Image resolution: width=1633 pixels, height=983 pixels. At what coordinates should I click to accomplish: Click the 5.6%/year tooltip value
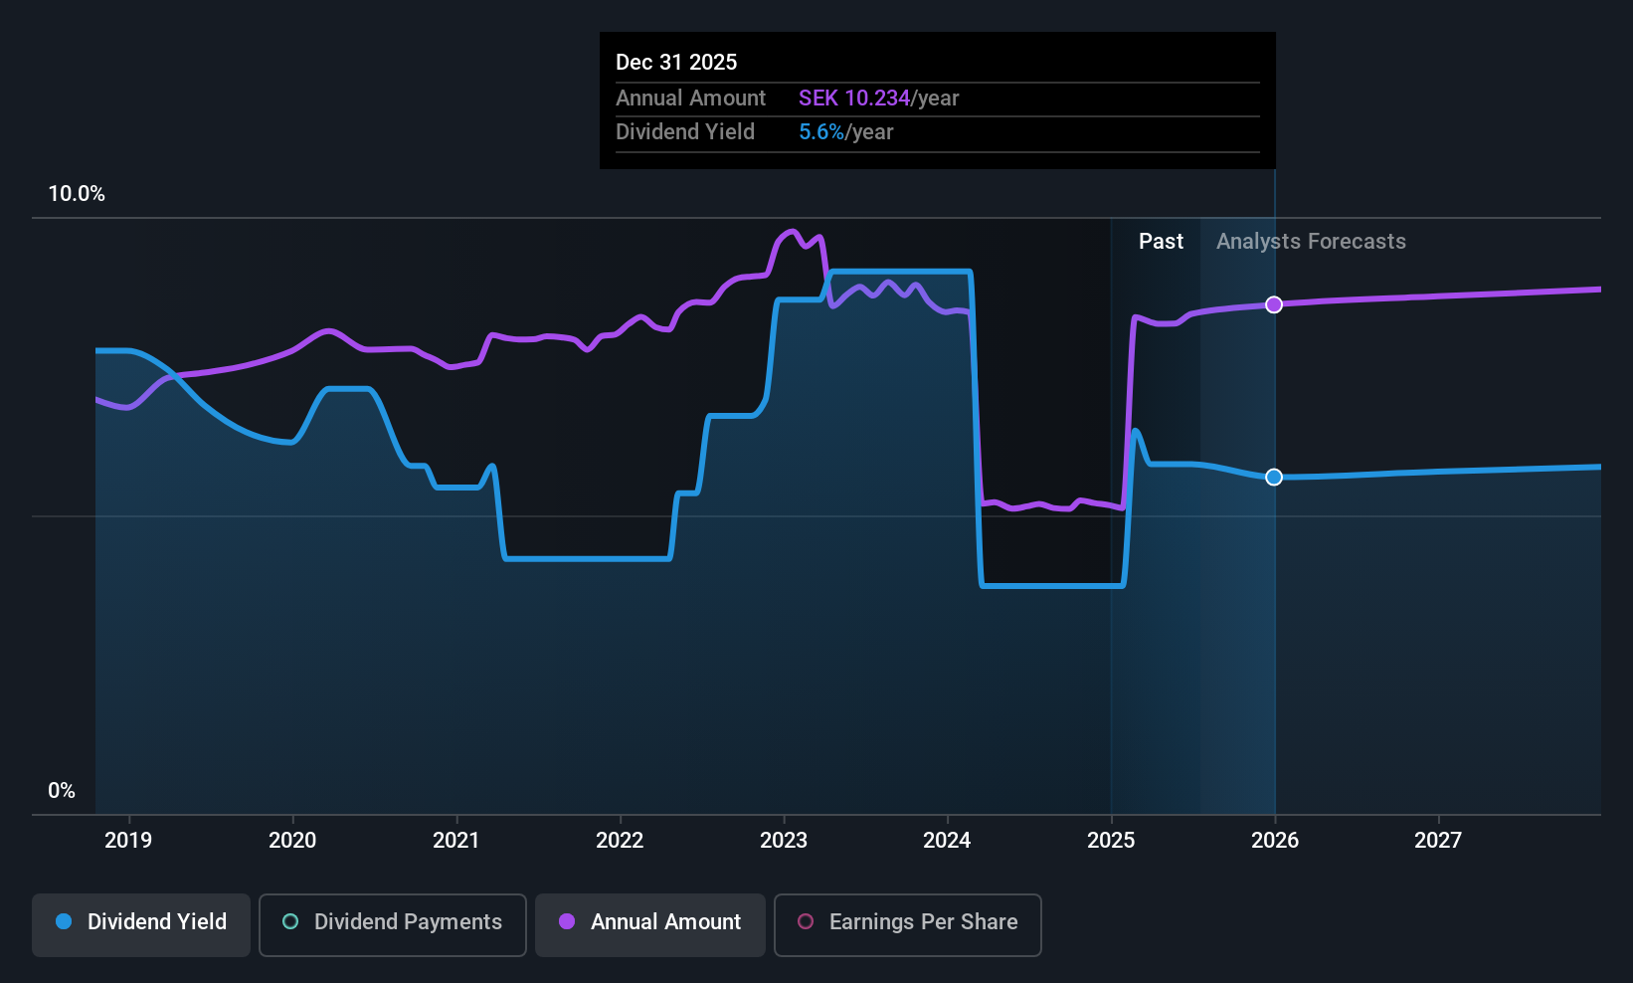[846, 132]
